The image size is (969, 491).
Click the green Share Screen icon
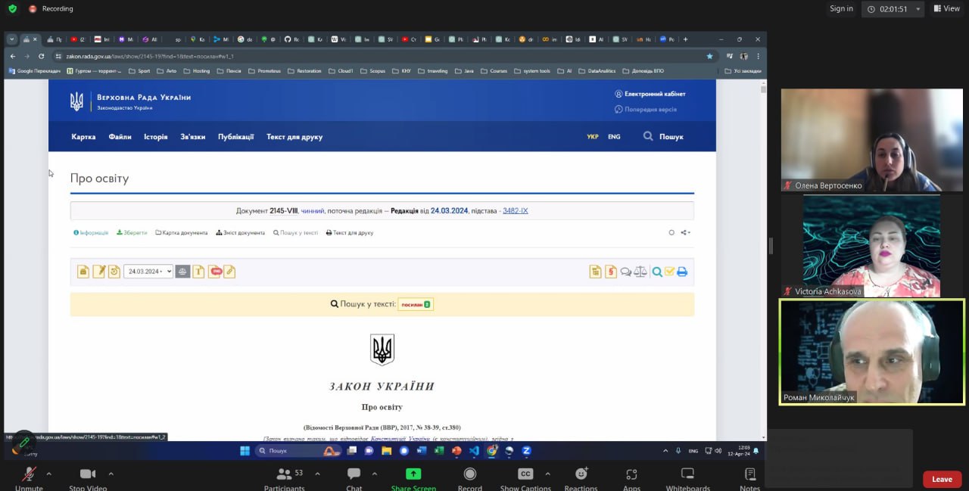click(413, 474)
